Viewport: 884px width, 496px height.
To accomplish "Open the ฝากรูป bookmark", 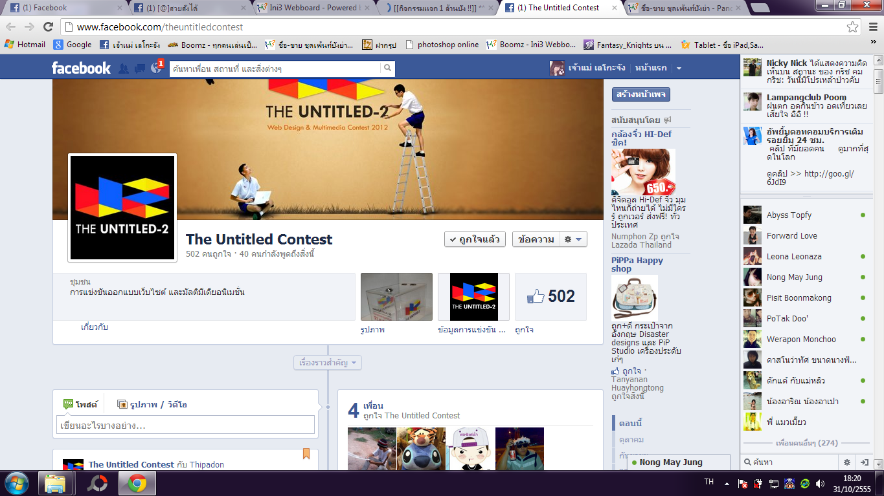I will point(380,45).
